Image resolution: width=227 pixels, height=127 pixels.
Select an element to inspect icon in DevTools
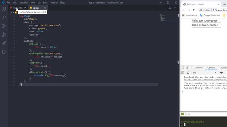(183, 68)
